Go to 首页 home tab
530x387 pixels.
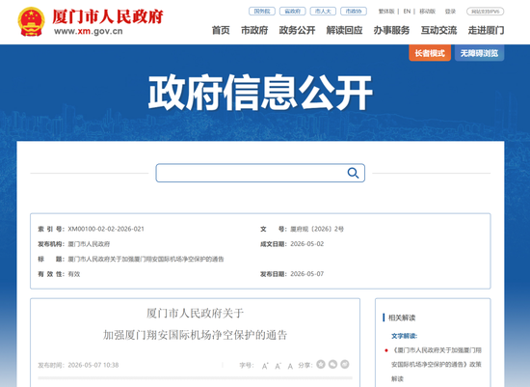[x=221, y=31]
